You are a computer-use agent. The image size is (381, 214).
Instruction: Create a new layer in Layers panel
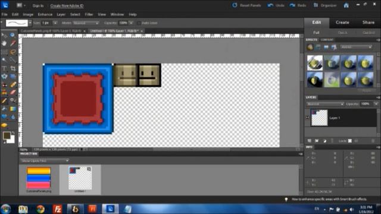[x=310, y=141]
